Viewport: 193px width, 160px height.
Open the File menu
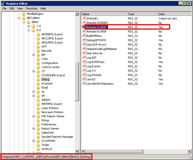tap(4, 8)
